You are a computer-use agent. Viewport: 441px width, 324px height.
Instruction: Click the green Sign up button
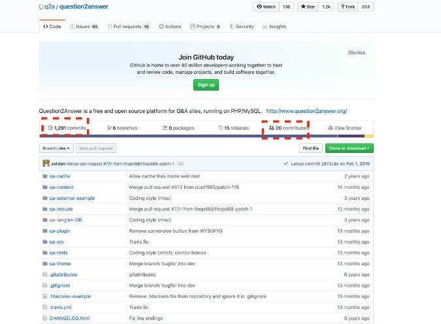tap(206, 85)
